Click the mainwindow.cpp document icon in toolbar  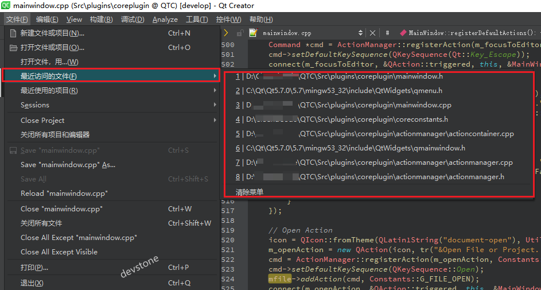(254, 33)
